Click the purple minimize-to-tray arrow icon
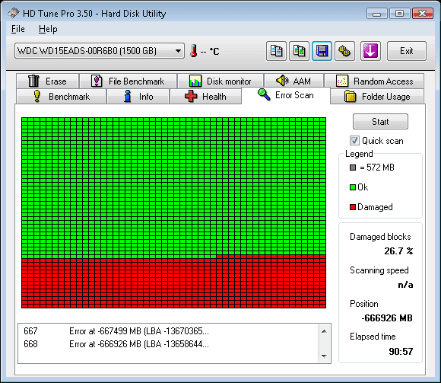The width and height of the screenshot is (441, 383). (x=370, y=51)
